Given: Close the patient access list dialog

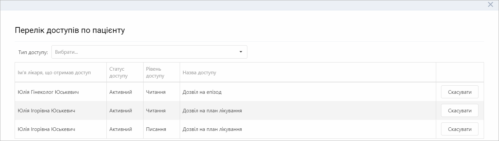Looking at the screenshot, I should 491,5.
